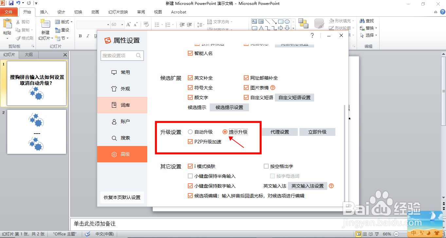The width and height of the screenshot is (446, 238).
Task: Toggle the 颜文字 checkbox
Action: [190, 98]
